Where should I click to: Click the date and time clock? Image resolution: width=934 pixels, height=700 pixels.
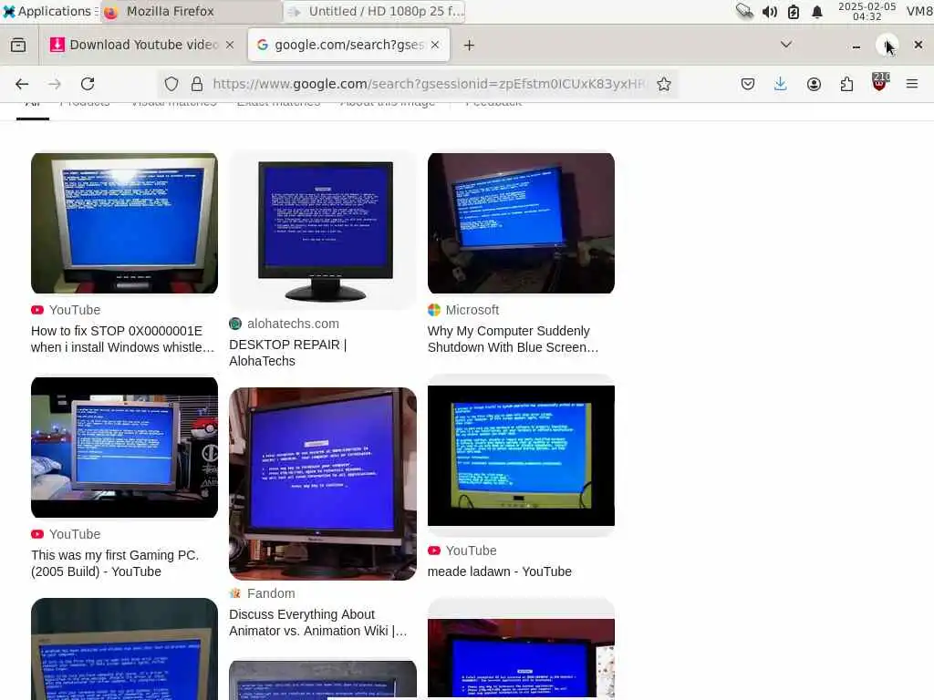pyautogui.click(x=867, y=11)
